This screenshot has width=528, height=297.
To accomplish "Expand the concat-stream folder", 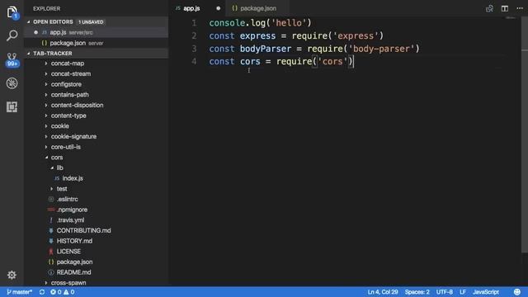I will pyautogui.click(x=71, y=73).
